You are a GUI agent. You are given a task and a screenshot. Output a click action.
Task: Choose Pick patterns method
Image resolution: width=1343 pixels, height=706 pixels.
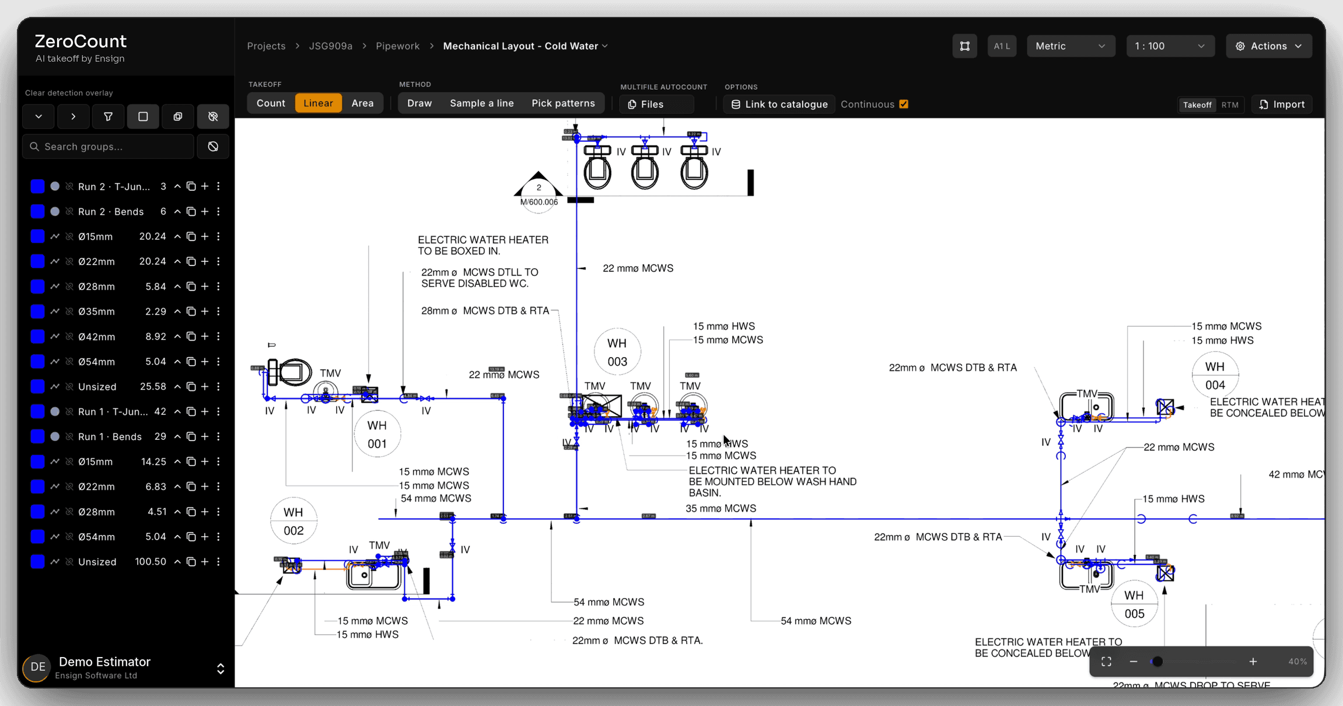coord(563,103)
